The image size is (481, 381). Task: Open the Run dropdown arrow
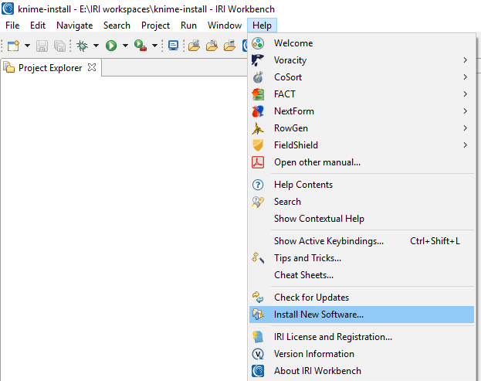[x=125, y=46]
